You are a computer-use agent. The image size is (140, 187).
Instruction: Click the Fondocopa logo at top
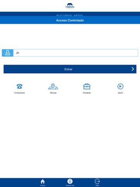tap(70, 6)
